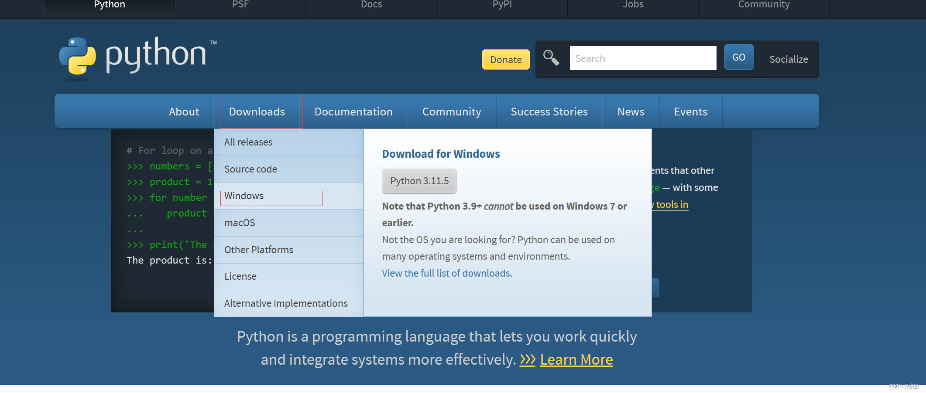
Task: Click the magnifying glass search icon
Action: 551,58
